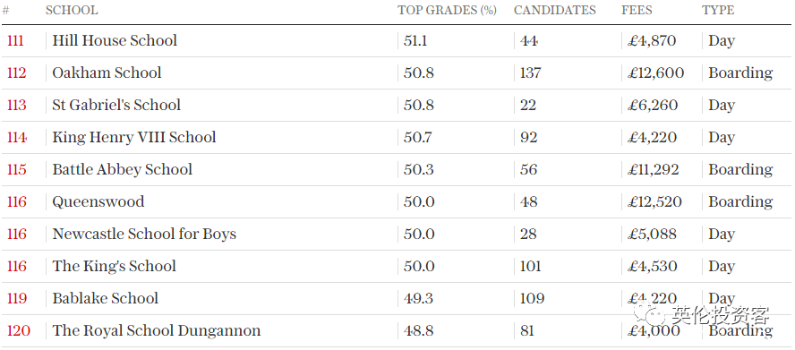This screenshot has height=350, width=795.
Task: Sort by TOP GRADES (%) column header
Action: click(447, 10)
